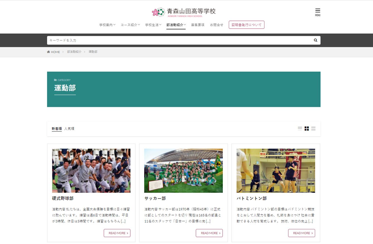Image resolution: width=373 pixels, height=244 pixels.
Task: Switch to the list layout view icon
Action: pyautogui.click(x=313, y=129)
